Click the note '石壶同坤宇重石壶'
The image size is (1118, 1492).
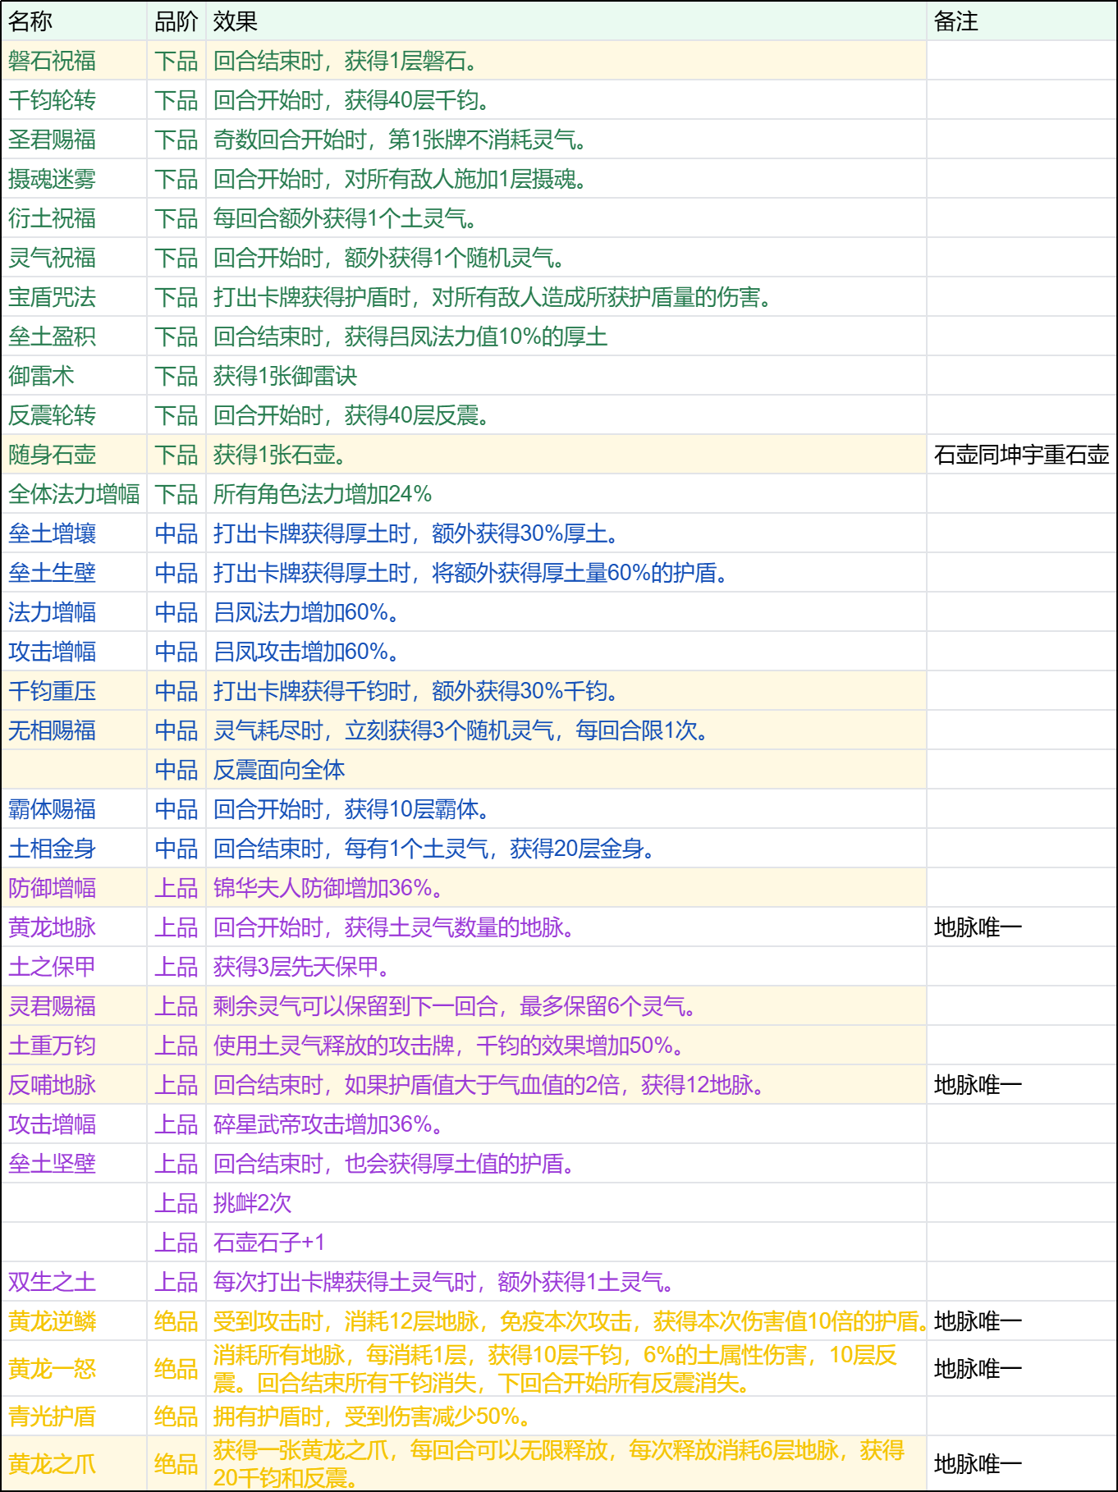(1022, 455)
